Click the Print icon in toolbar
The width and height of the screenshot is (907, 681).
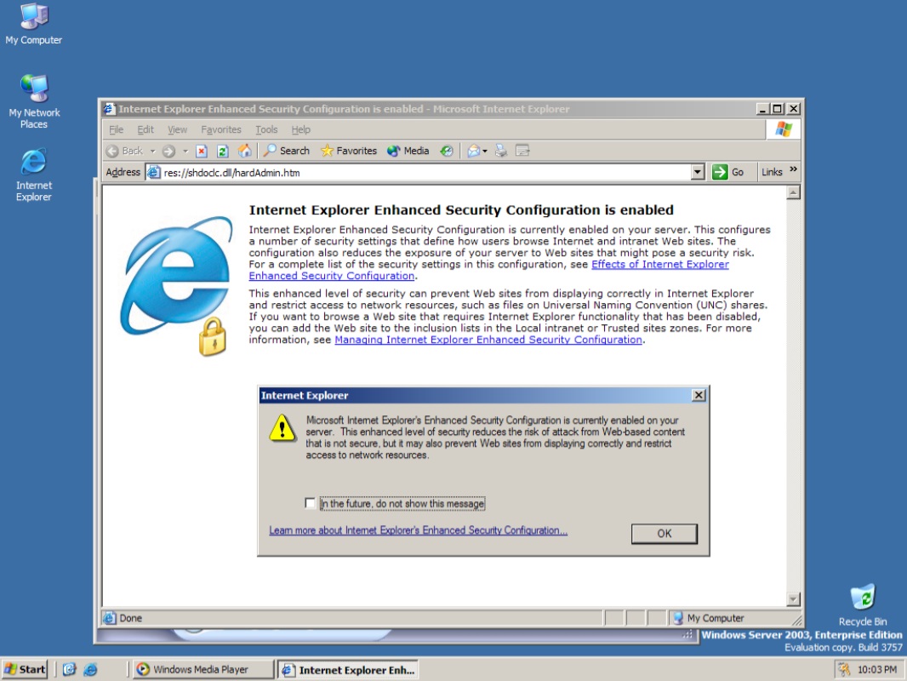[x=501, y=151]
